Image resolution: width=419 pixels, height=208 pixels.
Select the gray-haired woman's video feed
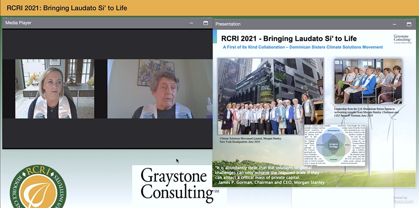point(160,89)
